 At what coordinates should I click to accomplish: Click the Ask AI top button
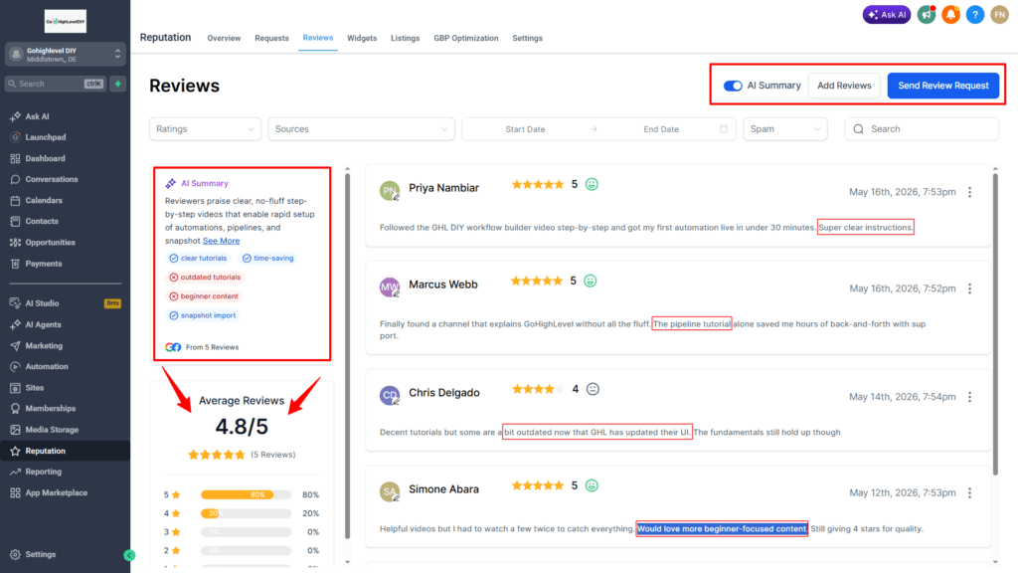click(x=886, y=14)
